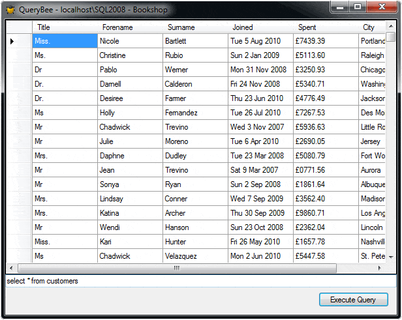402x320 pixels.
Task: Select the cell with forename Christine
Action: [x=129, y=55]
